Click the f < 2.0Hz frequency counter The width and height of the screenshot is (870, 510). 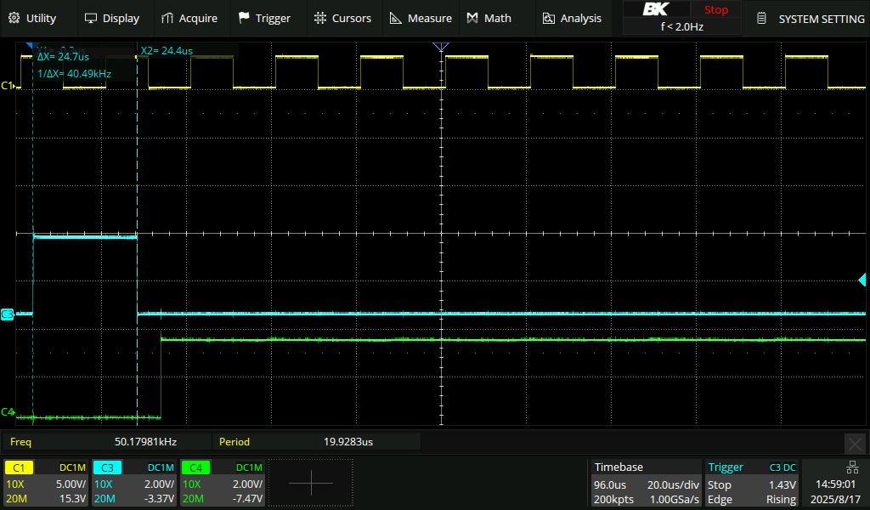click(x=682, y=26)
